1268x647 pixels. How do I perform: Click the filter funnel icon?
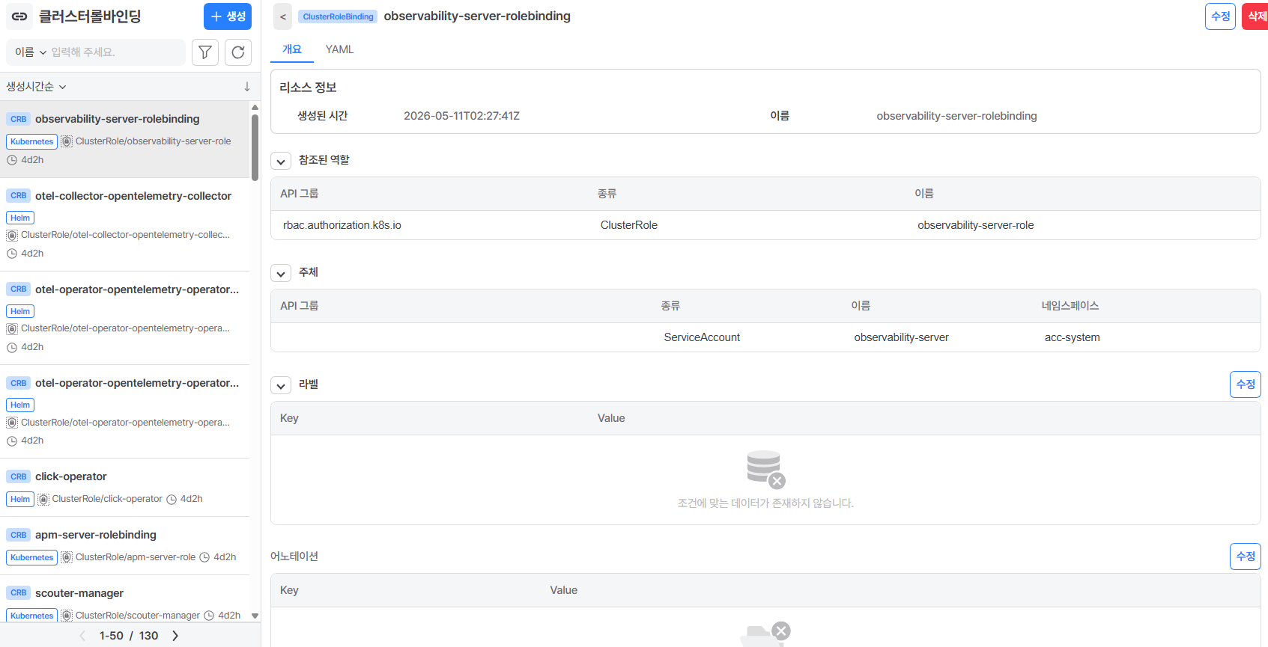click(x=205, y=52)
